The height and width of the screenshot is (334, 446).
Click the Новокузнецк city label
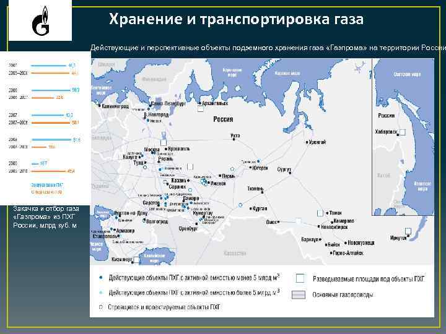(361, 243)
